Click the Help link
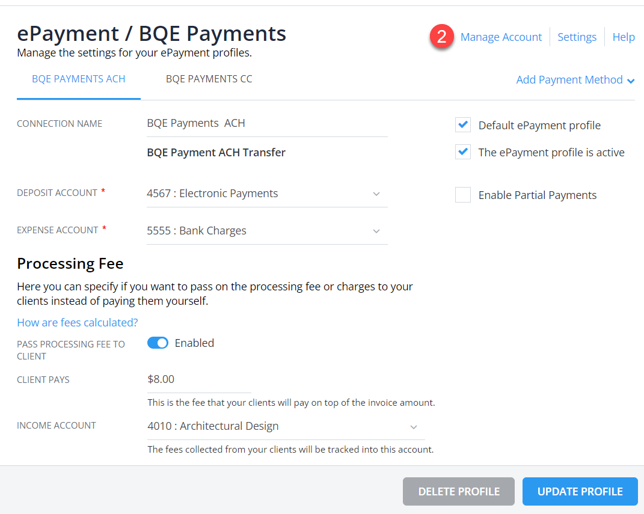The width and height of the screenshot is (644, 514). pos(623,37)
